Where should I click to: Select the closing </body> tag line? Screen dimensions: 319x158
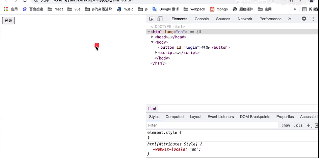click(162, 58)
